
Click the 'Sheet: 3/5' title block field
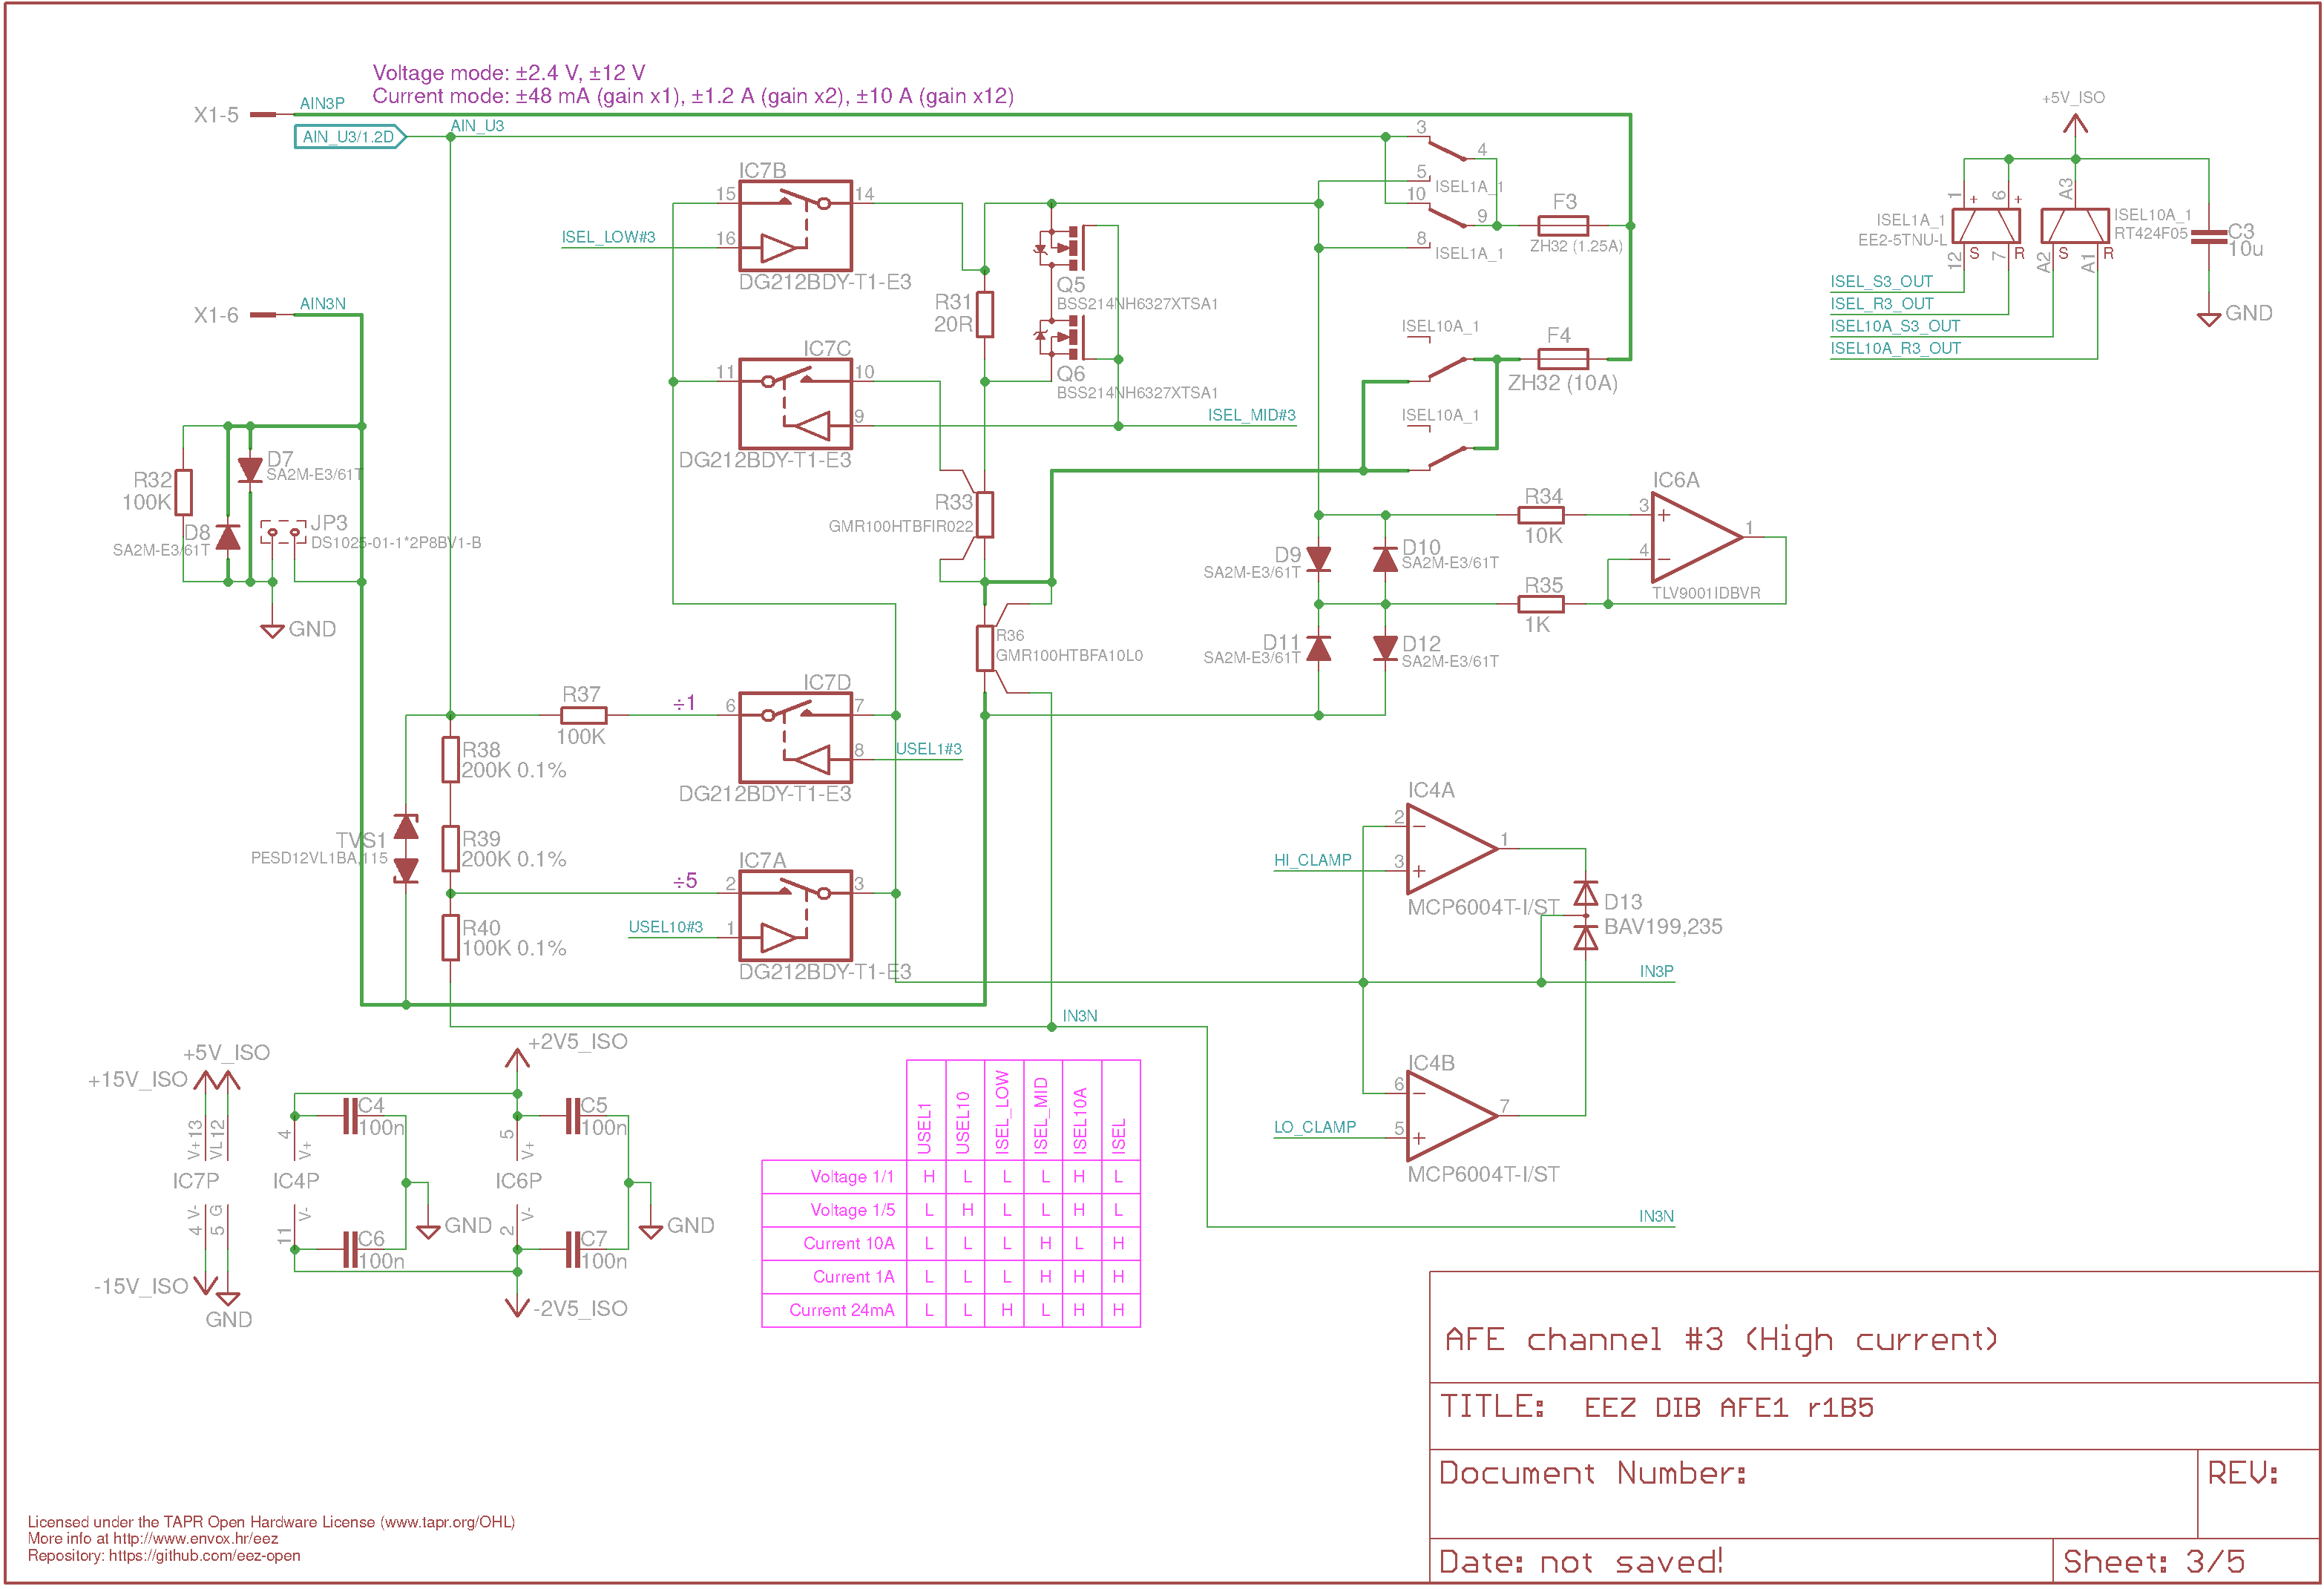click(2154, 1562)
